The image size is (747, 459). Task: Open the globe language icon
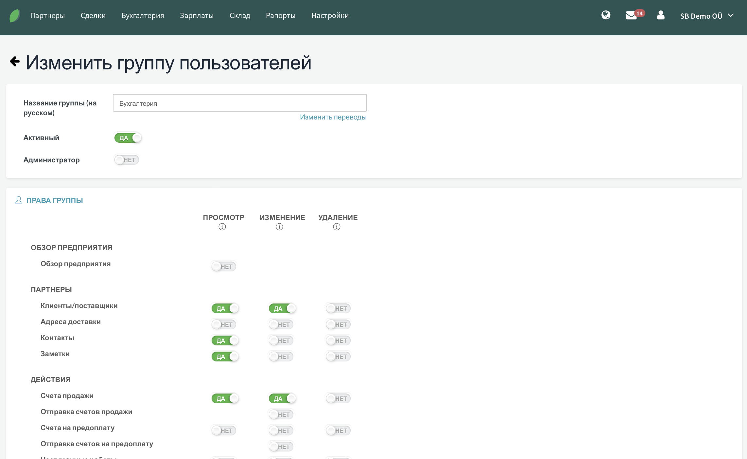point(606,15)
